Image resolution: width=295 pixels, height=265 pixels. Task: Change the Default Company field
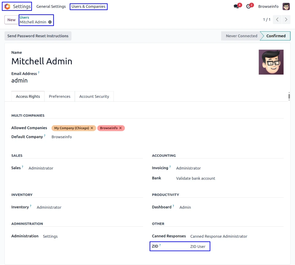click(x=61, y=137)
